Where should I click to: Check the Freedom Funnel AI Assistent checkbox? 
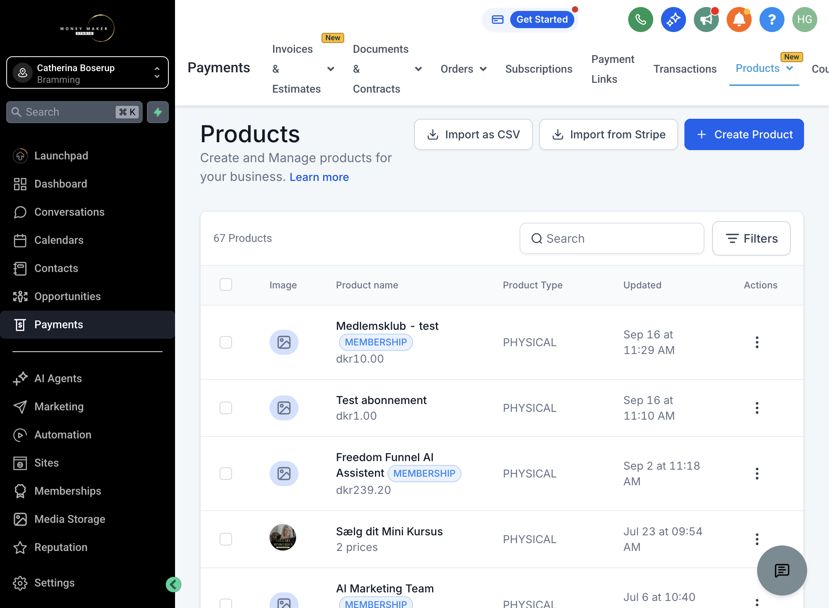pos(226,474)
